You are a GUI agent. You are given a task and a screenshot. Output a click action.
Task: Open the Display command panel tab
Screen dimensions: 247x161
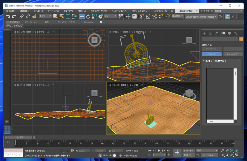[x=229, y=33]
